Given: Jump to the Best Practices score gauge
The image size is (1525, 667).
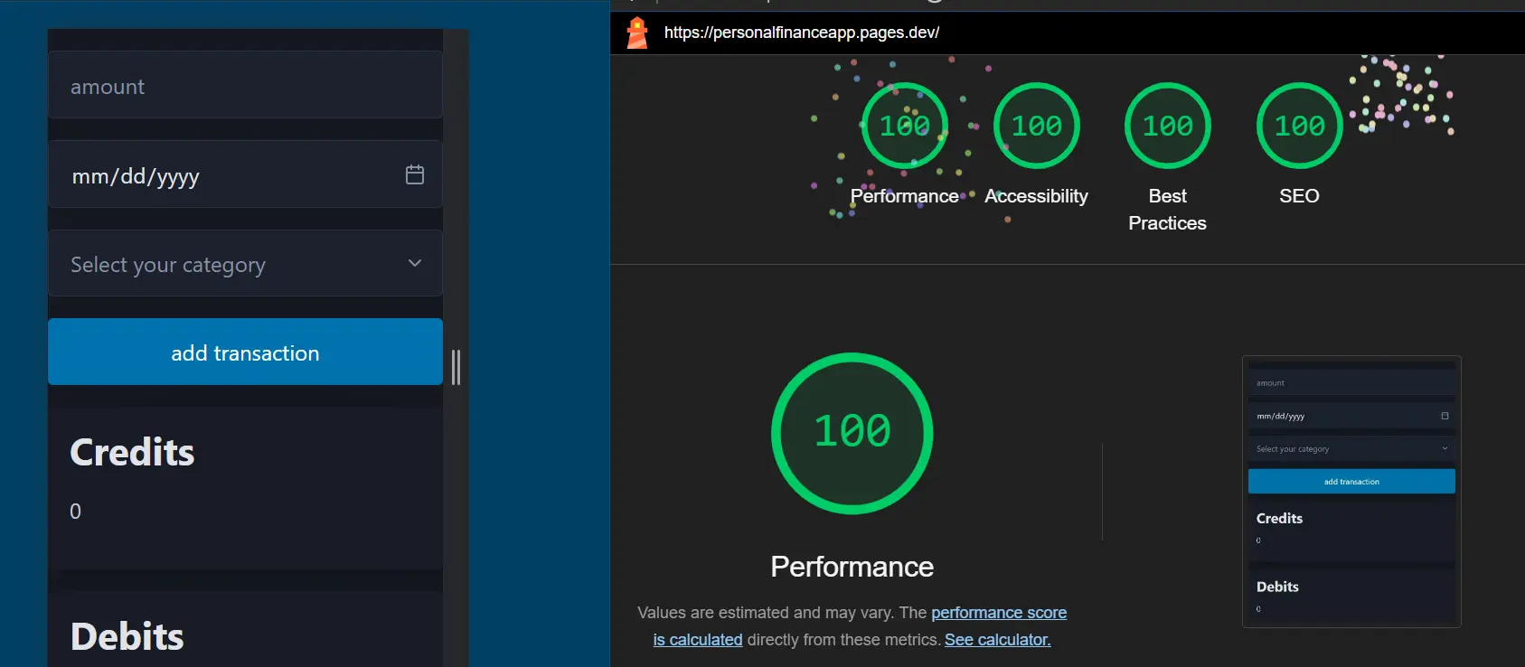Looking at the screenshot, I should [x=1168, y=126].
